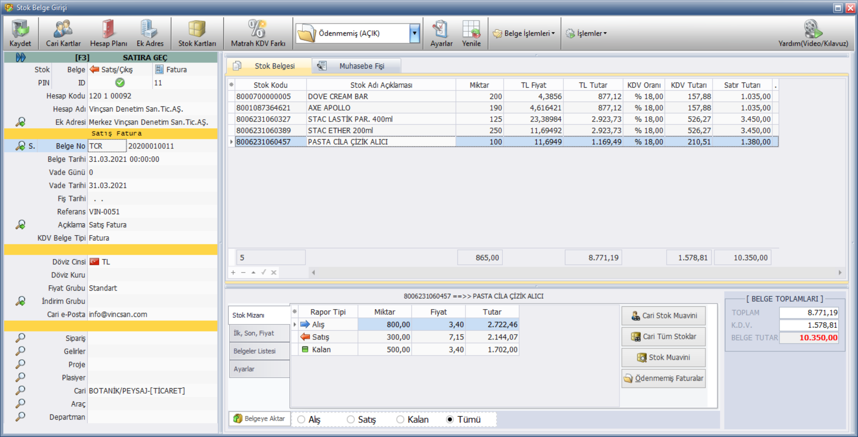The height and width of the screenshot is (437, 858).
Task: Open the Ödenmemiş (AÇIK) dropdown arrow
Action: (x=415, y=33)
